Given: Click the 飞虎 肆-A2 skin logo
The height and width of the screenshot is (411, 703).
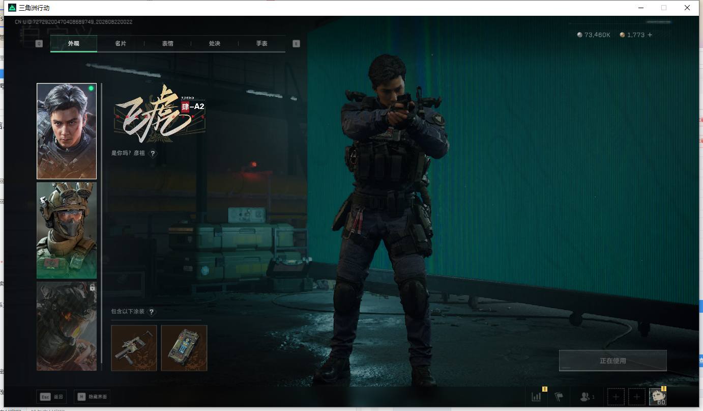Looking at the screenshot, I should [160, 115].
